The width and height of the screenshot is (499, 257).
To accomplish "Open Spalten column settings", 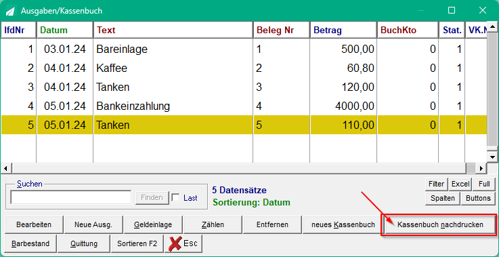I will (442, 198).
